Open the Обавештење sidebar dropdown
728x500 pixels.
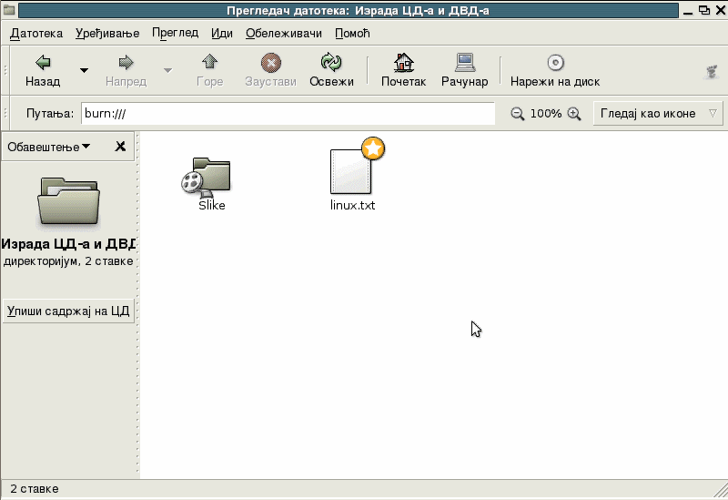[x=49, y=147]
